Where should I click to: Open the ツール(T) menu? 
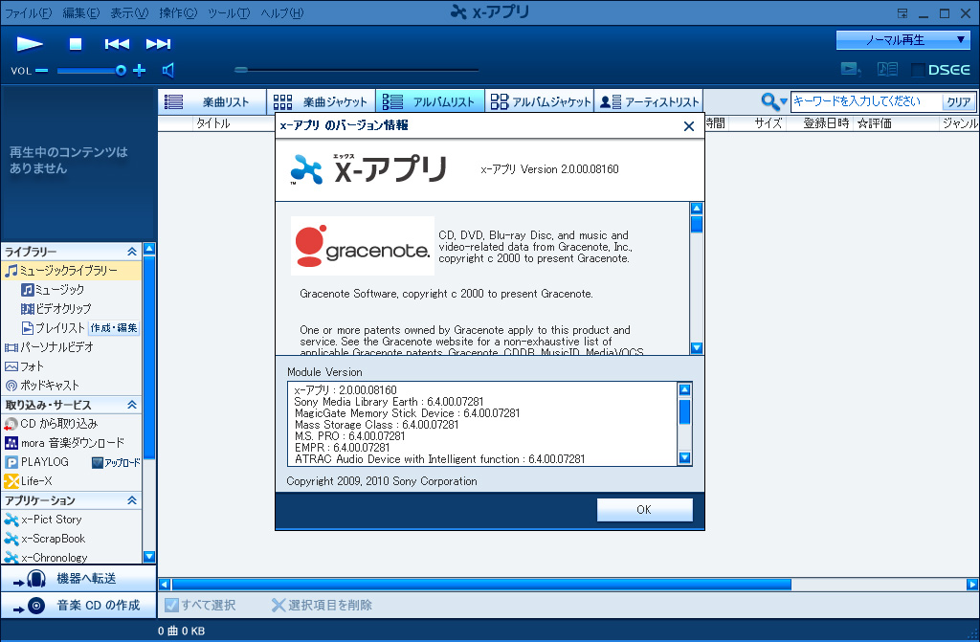coord(229,13)
